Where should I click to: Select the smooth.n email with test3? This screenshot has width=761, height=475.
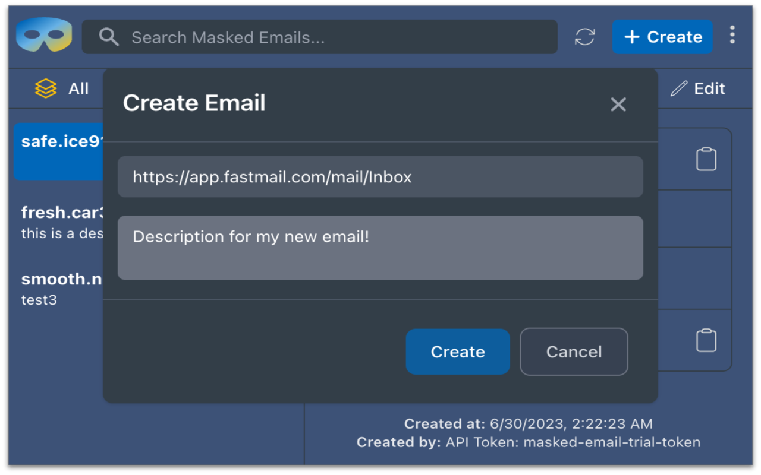pos(62,289)
